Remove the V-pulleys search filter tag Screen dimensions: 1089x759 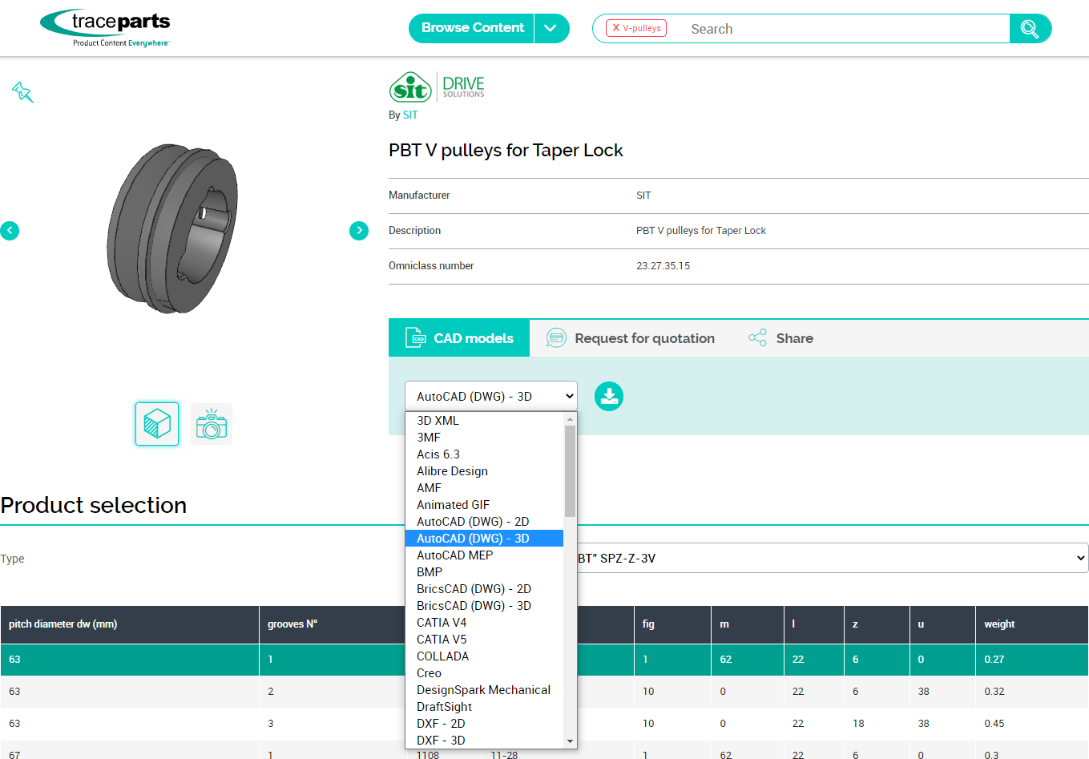(615, 28)
